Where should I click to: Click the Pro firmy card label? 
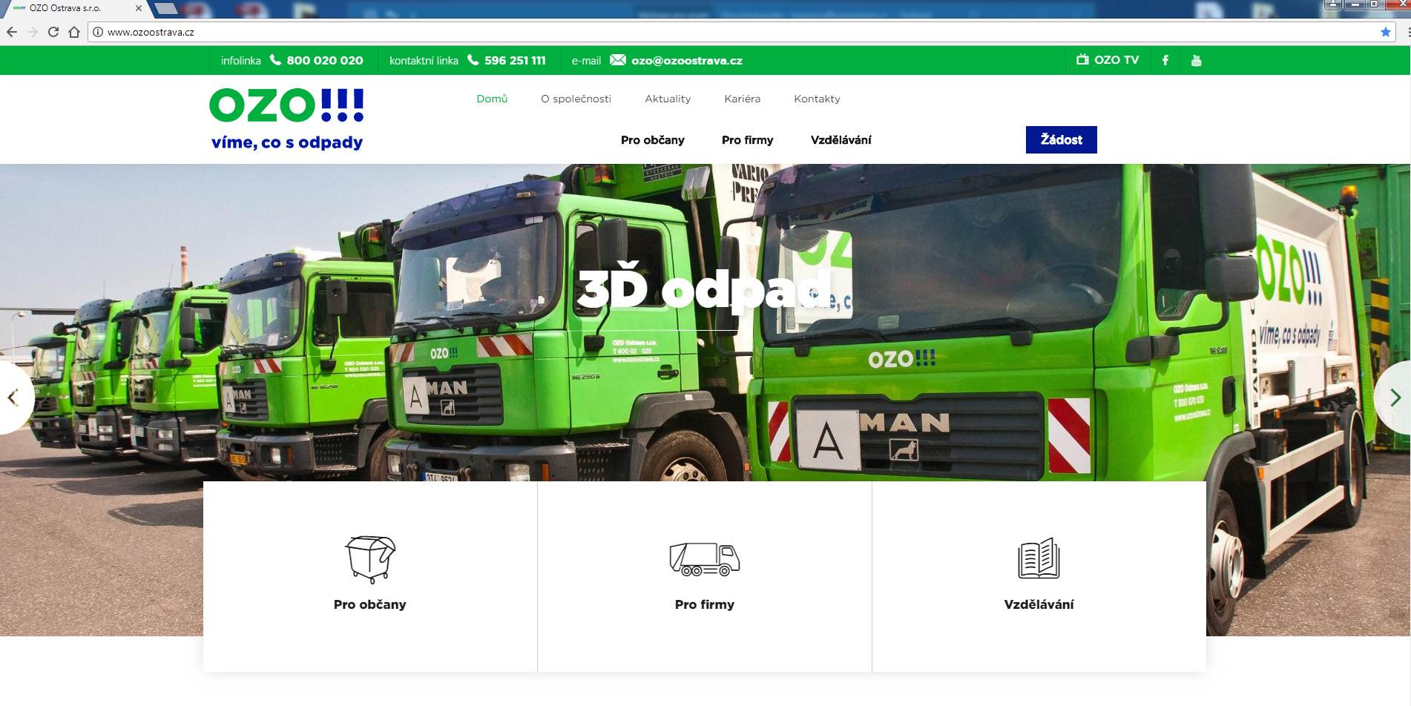(x=705, y=604)
